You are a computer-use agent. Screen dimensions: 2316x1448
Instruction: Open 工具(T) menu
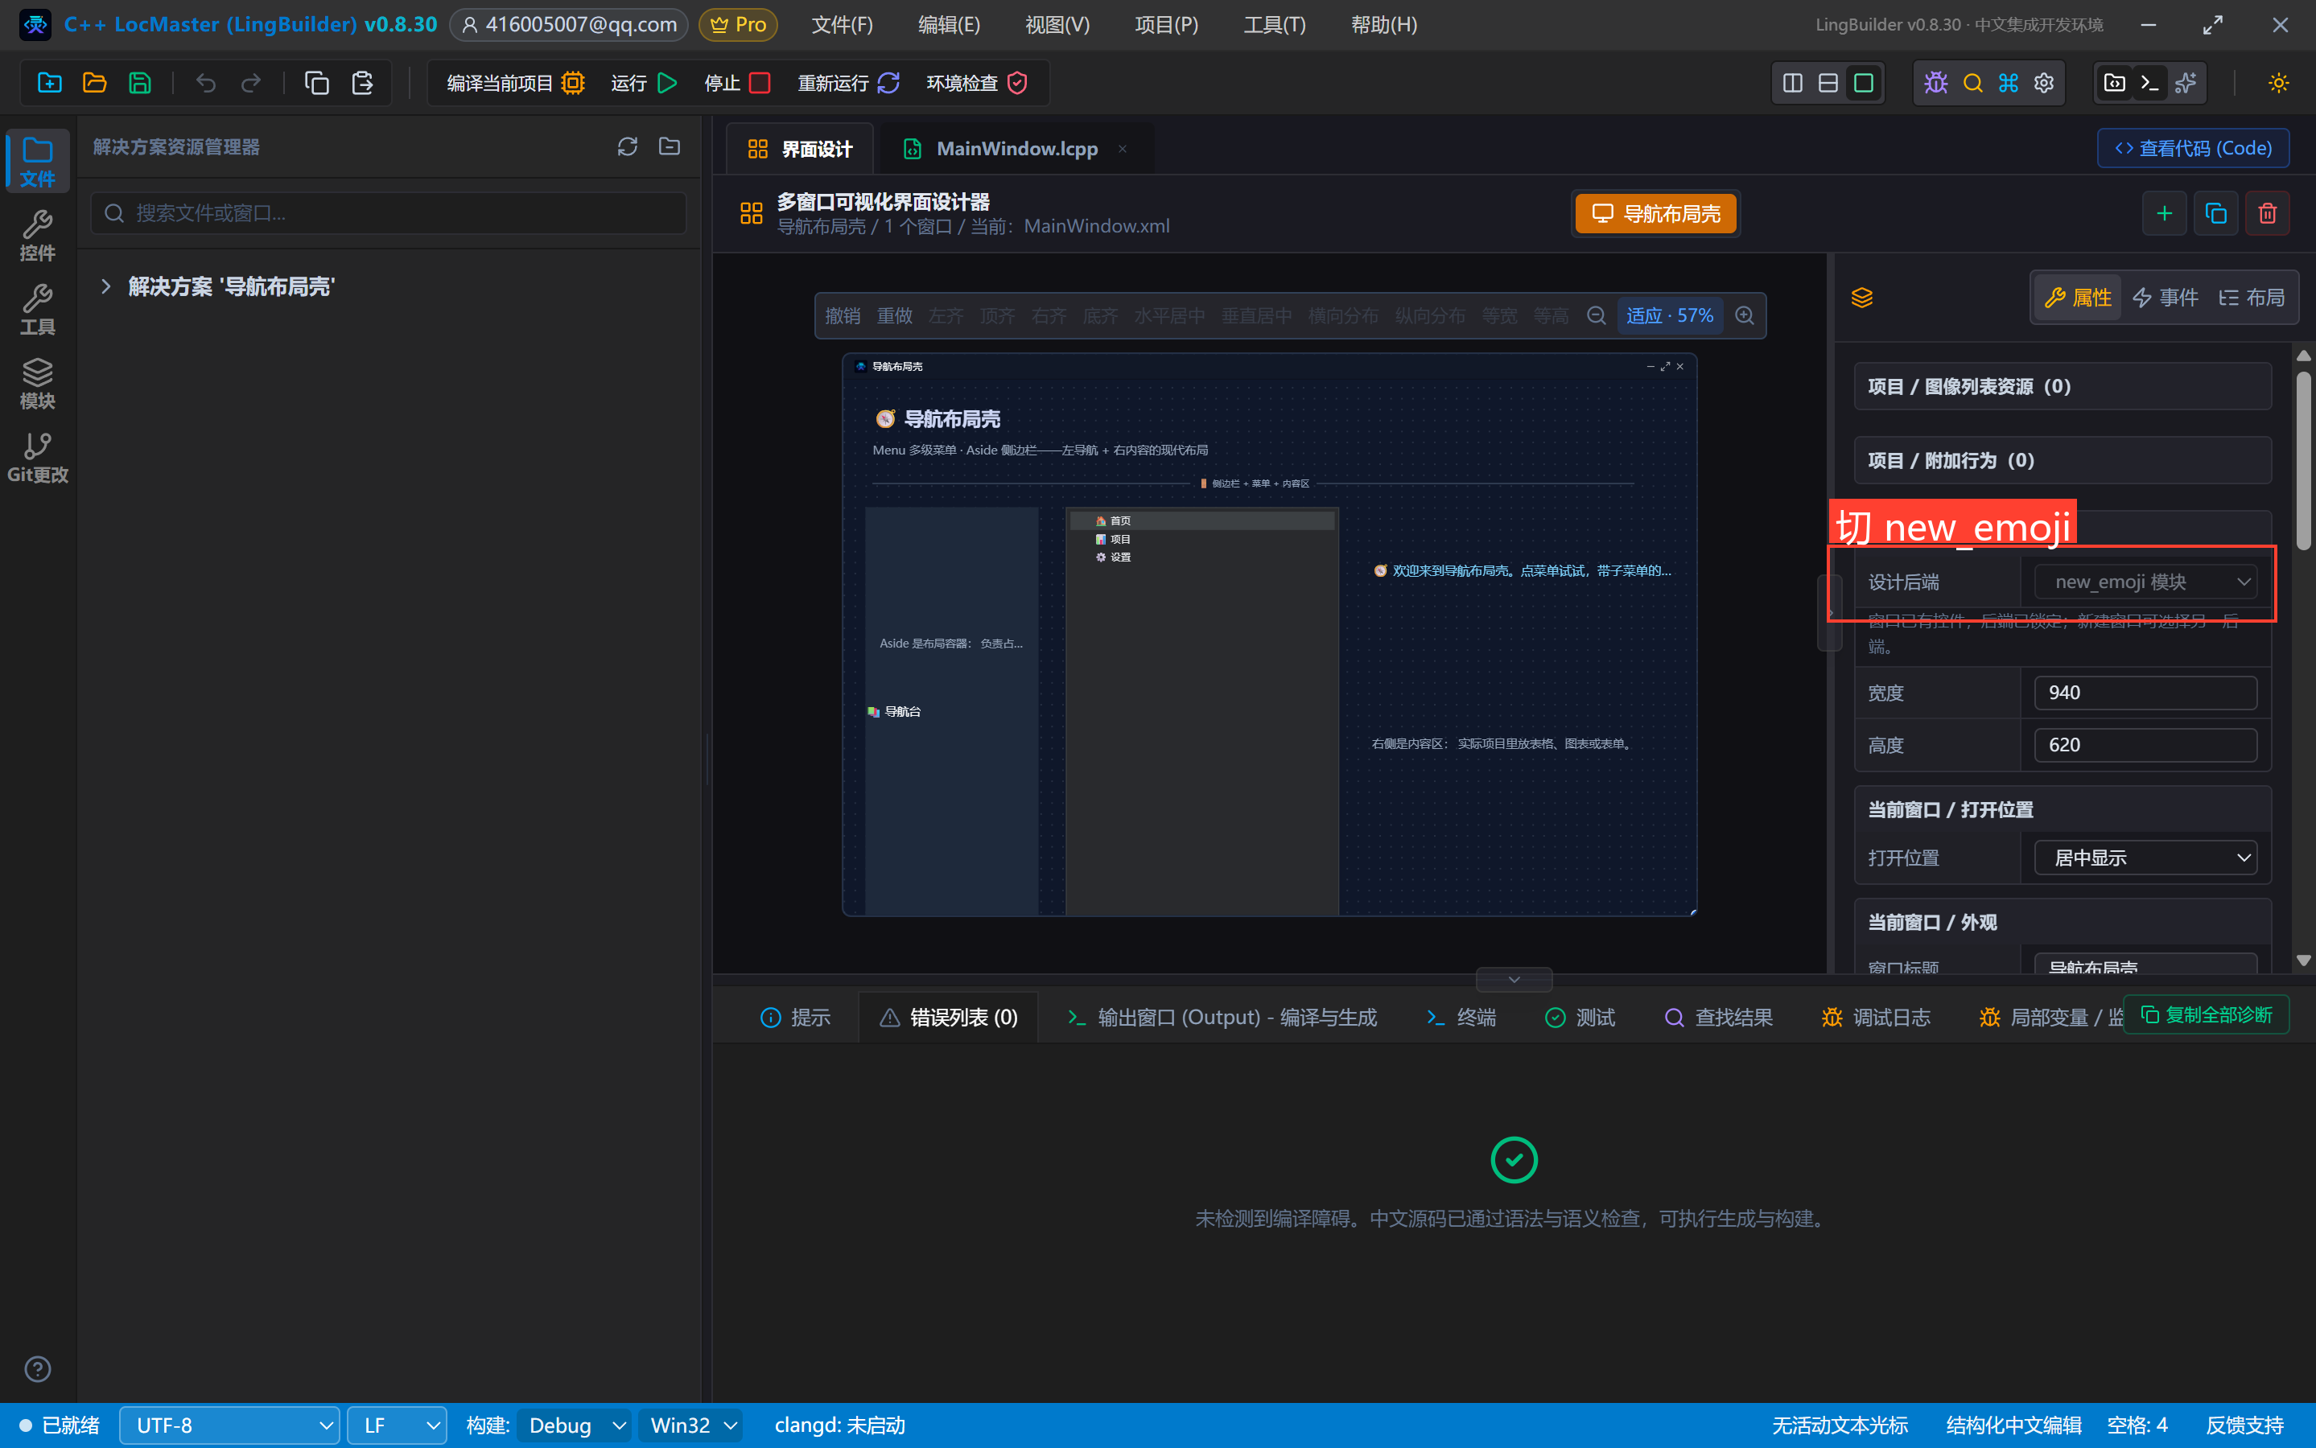pos(1274,25)
